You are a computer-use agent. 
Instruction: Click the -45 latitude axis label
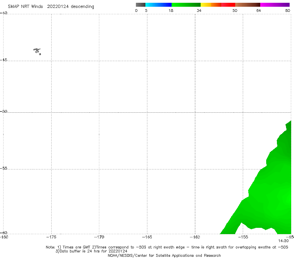point(4,60)
